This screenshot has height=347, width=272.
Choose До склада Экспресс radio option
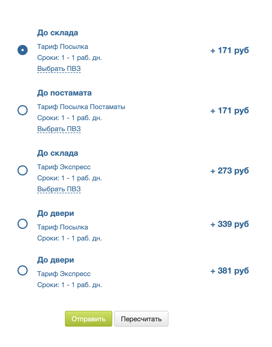(23, 170)
